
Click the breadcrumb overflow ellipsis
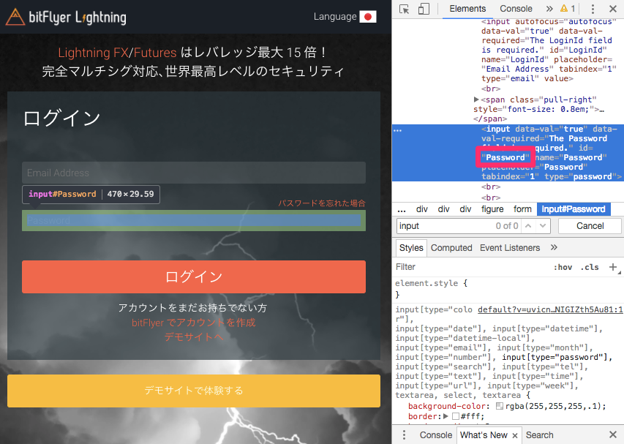tap(402, 209)
